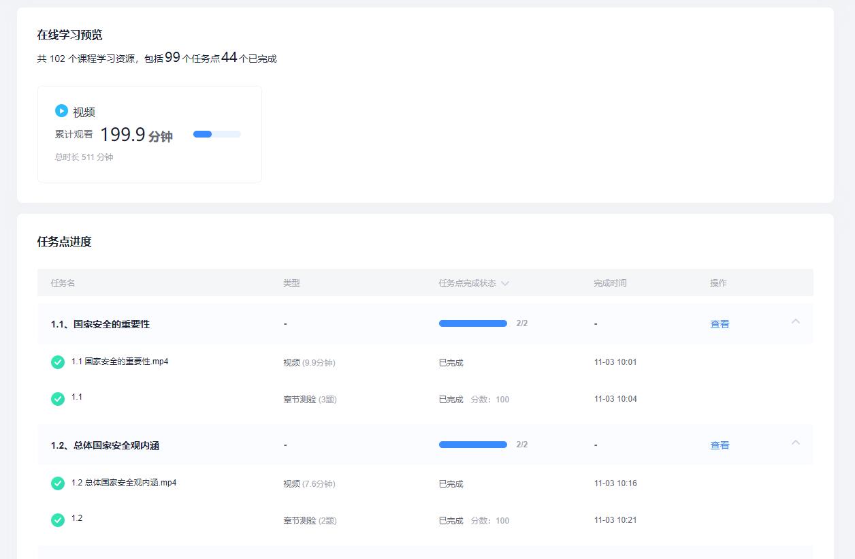Select the 1.1、国家安全的重要性 section title
This screenshot has width=855, height=559.
100,324
